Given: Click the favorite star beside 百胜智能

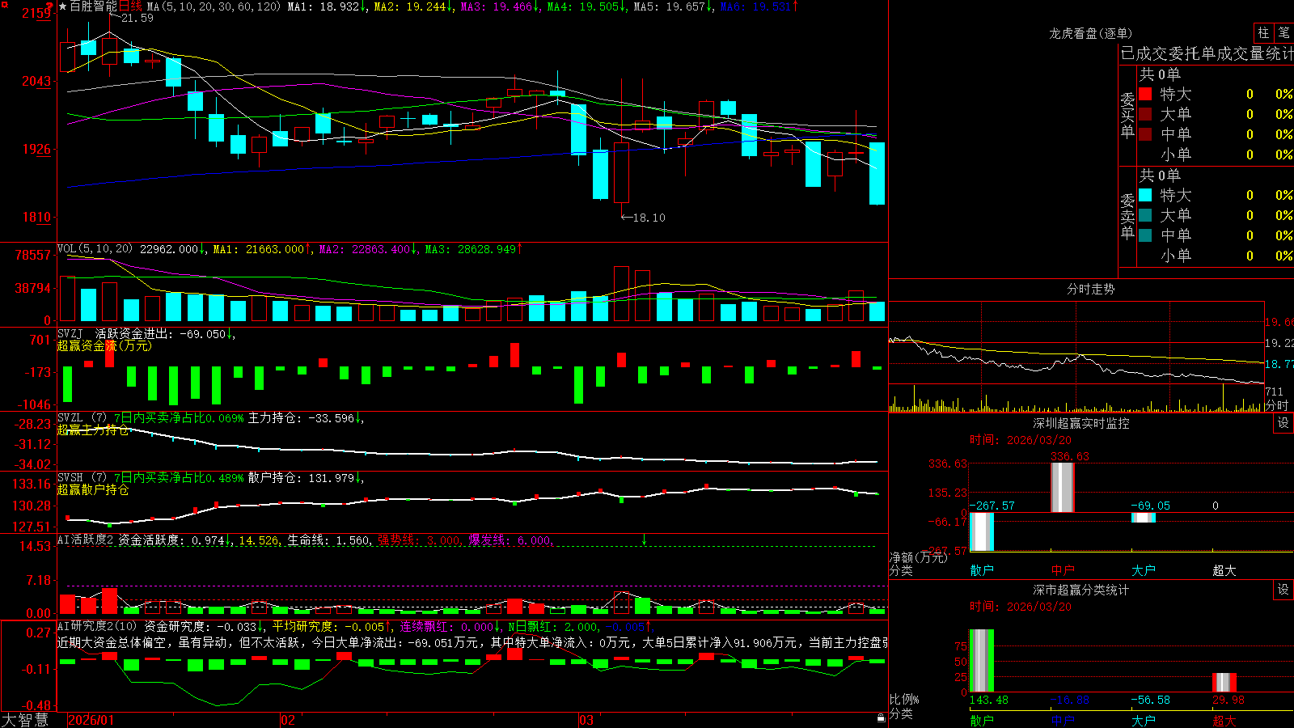Looking at the screenshot, I should click(x=63, y=6).
